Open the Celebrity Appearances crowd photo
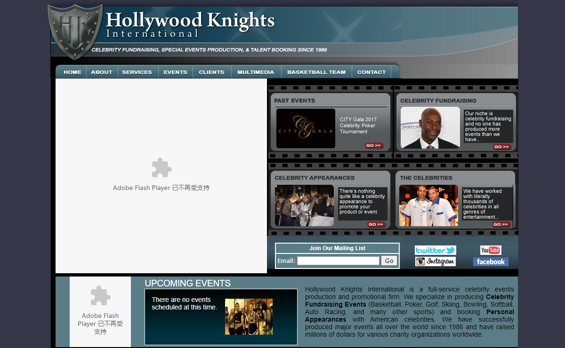Screen dimensions: 565x348 coord(305,206)
